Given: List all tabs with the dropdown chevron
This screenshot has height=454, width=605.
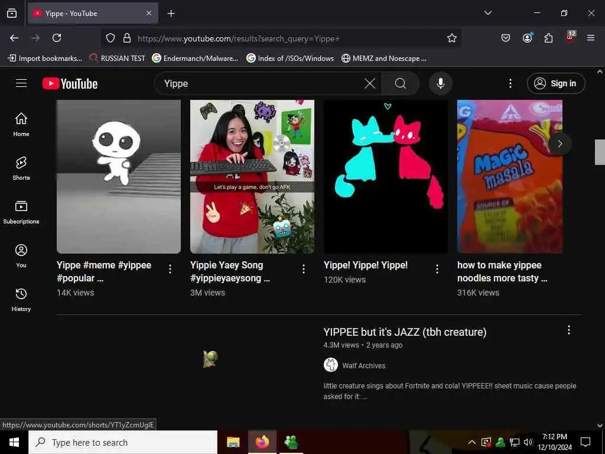Looking at the screenshot, I should coord(487,13).
